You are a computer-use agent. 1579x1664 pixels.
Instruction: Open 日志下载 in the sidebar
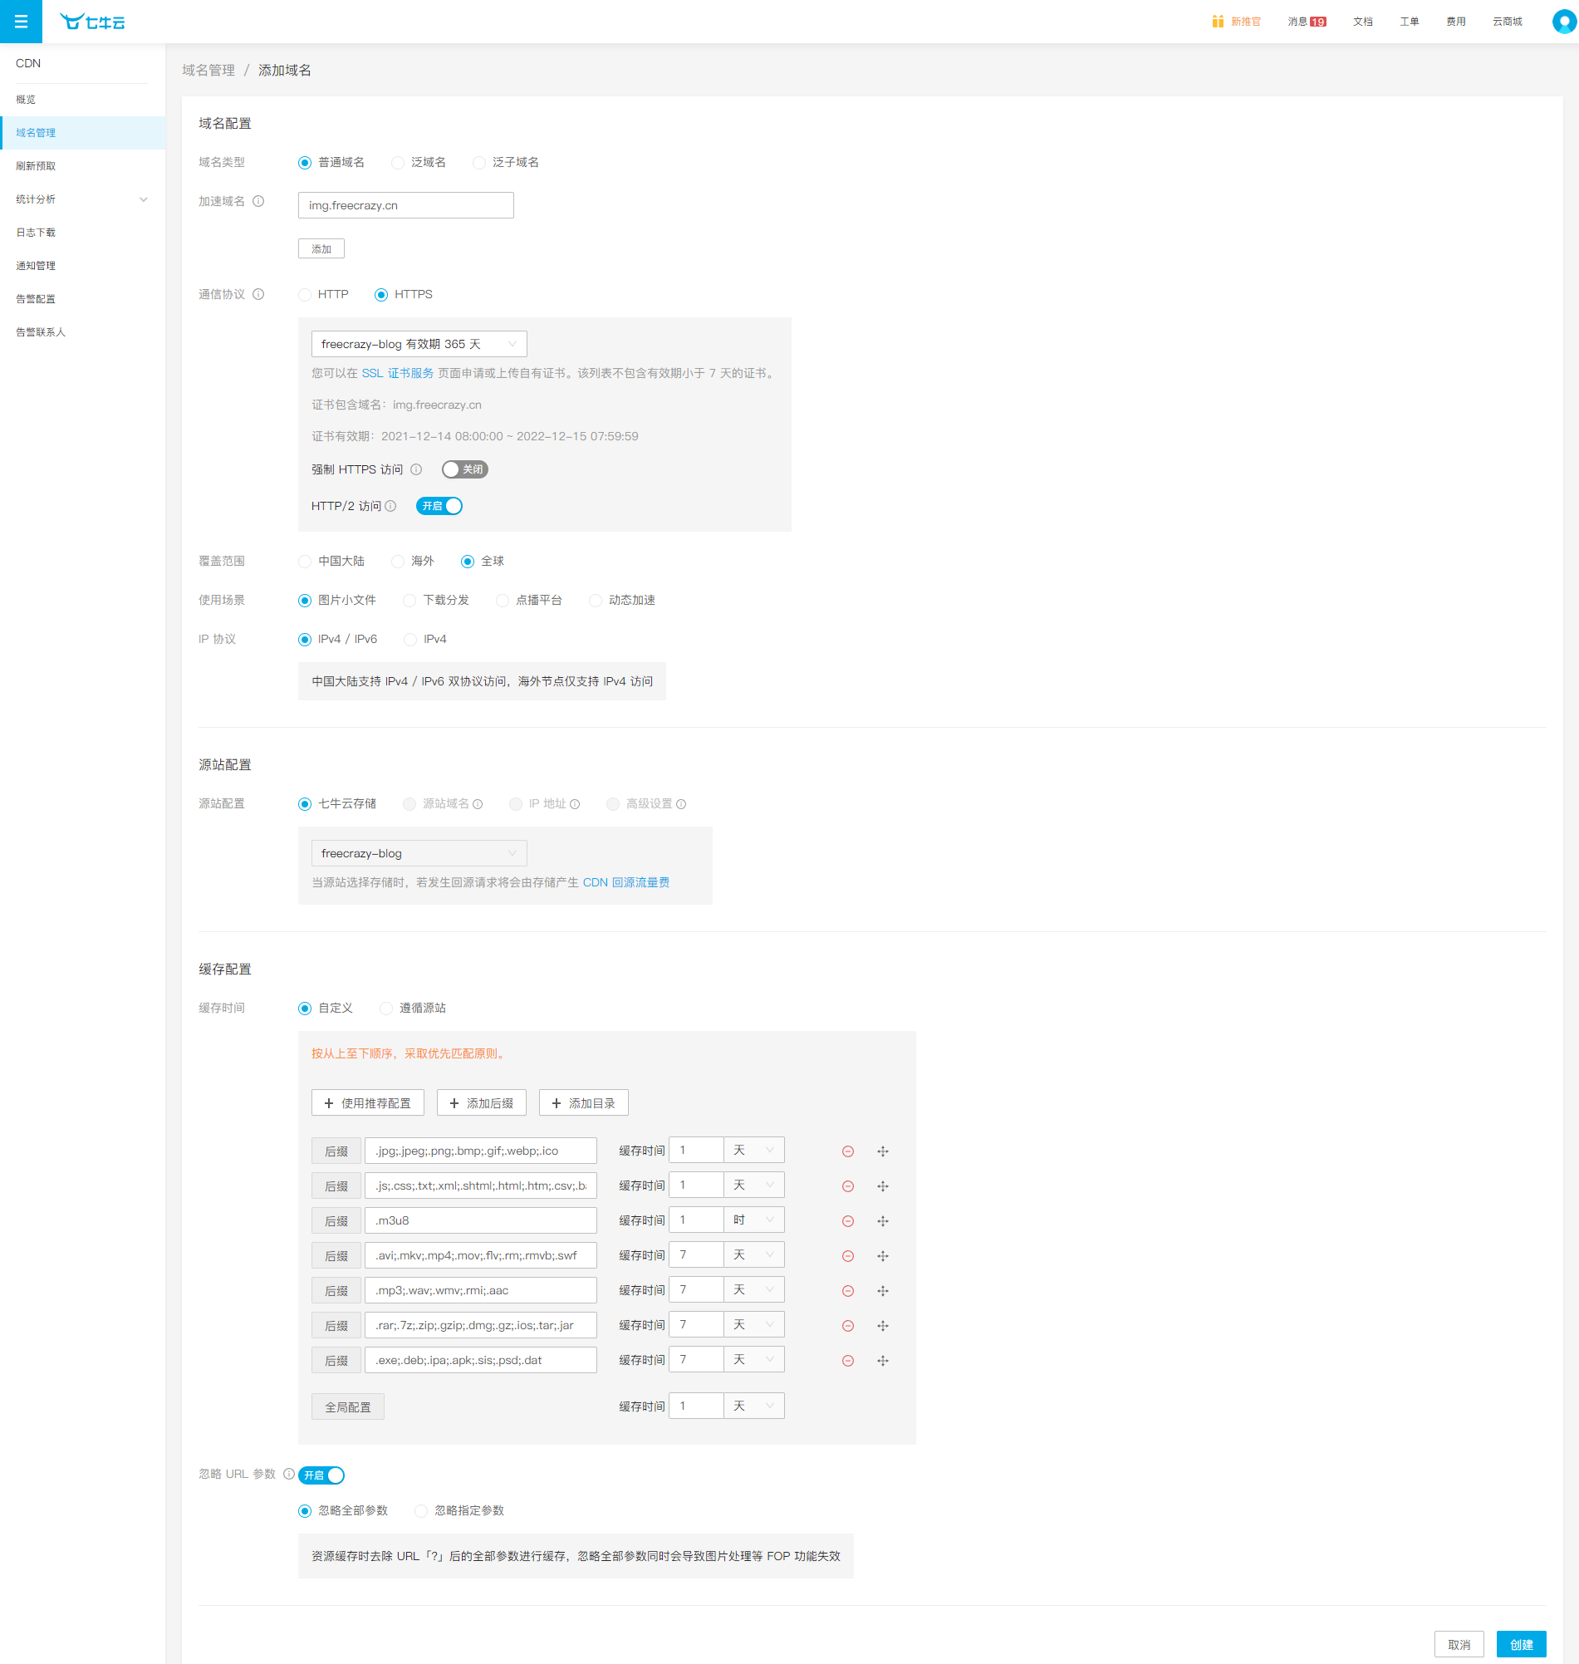(37, 233)
